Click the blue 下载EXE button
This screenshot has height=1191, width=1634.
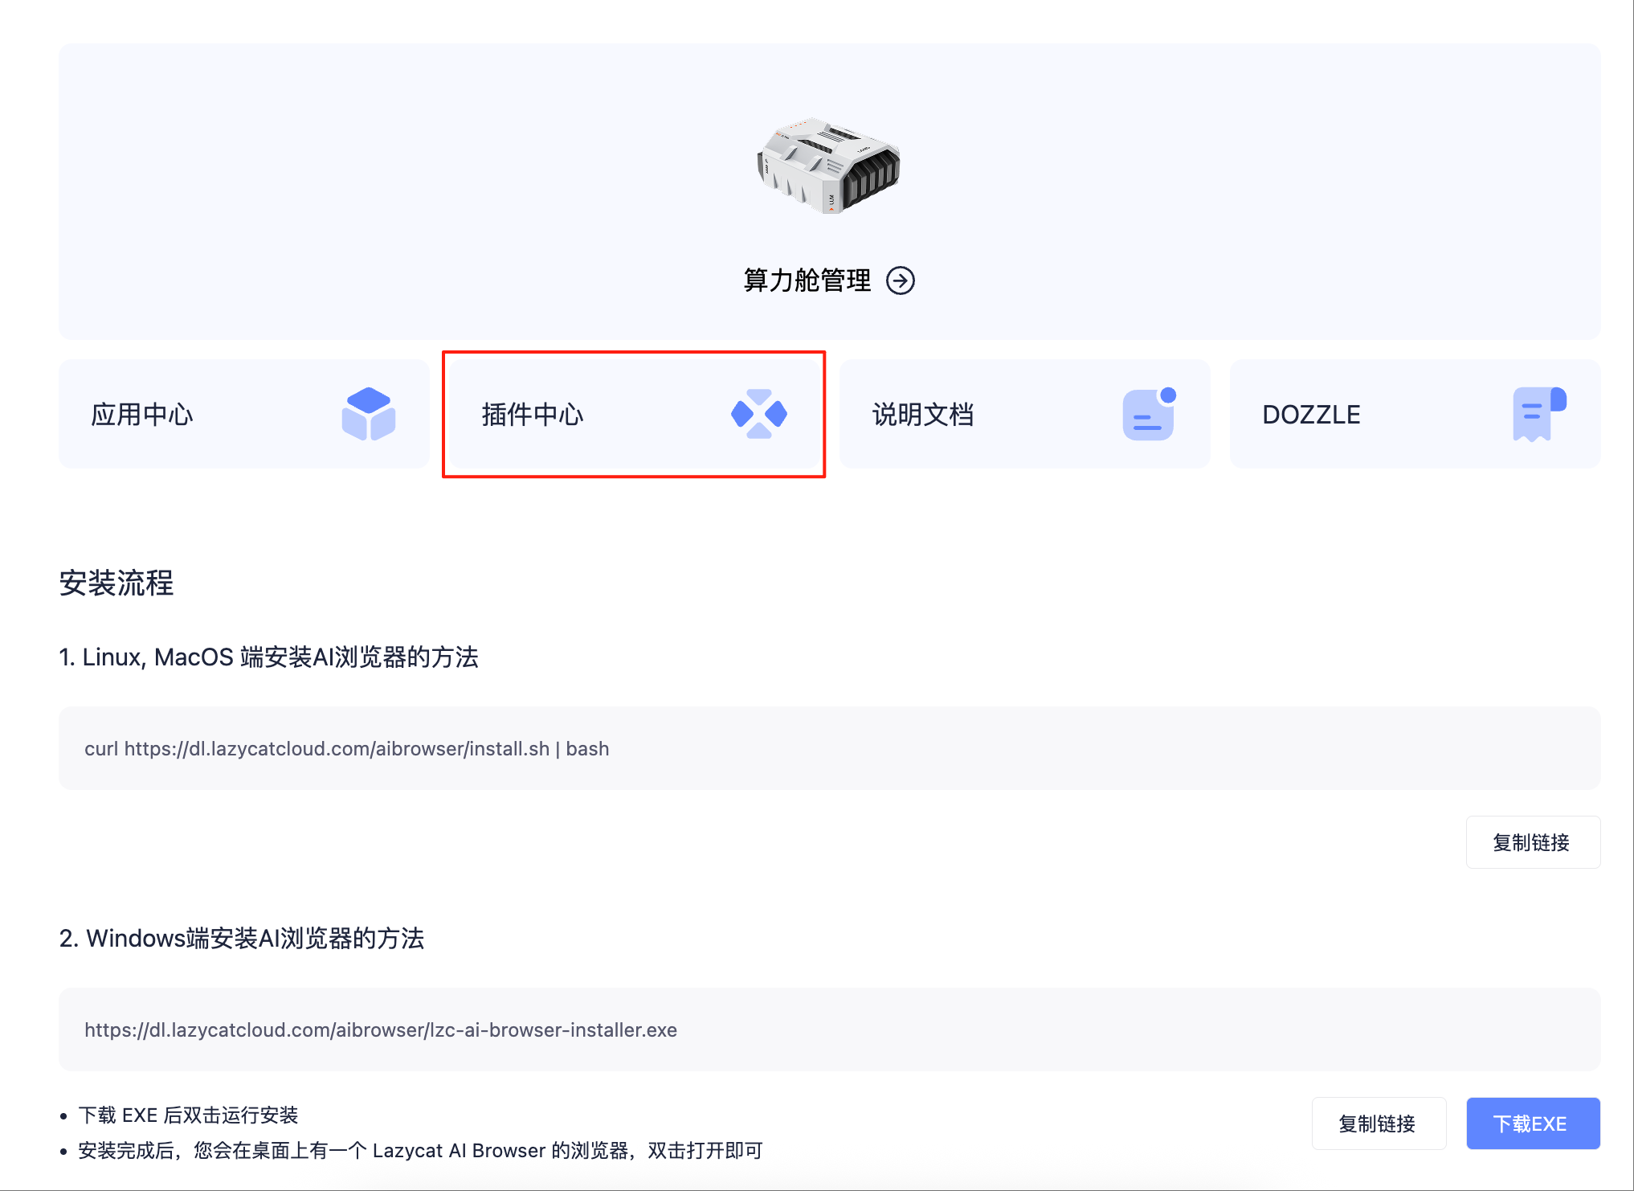[x=1533, y=1123]
